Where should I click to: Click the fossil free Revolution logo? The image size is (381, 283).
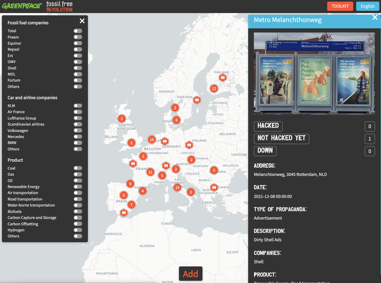(x=59, y=6)
